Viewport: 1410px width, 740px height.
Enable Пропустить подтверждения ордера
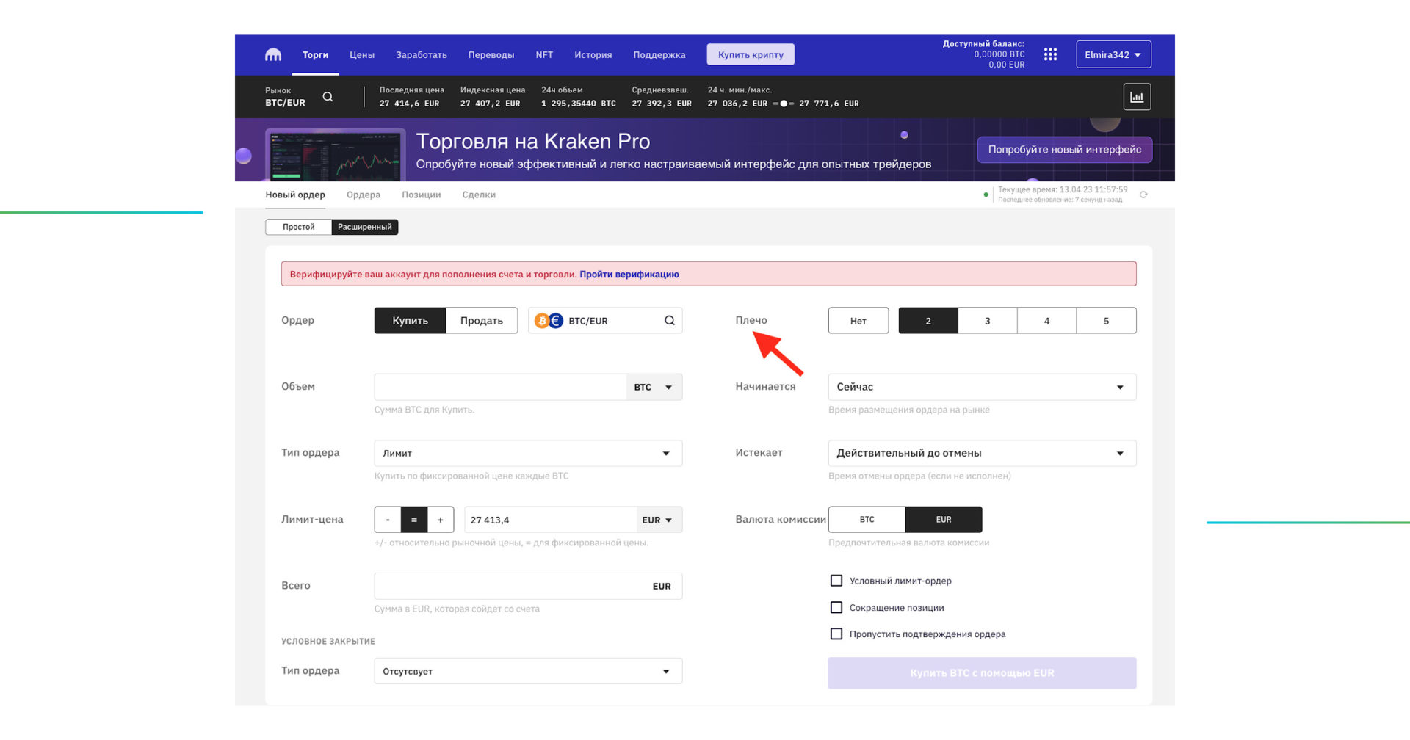click(836, 634)
